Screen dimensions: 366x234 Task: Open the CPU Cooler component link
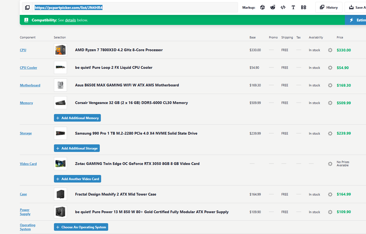[28, 68]
